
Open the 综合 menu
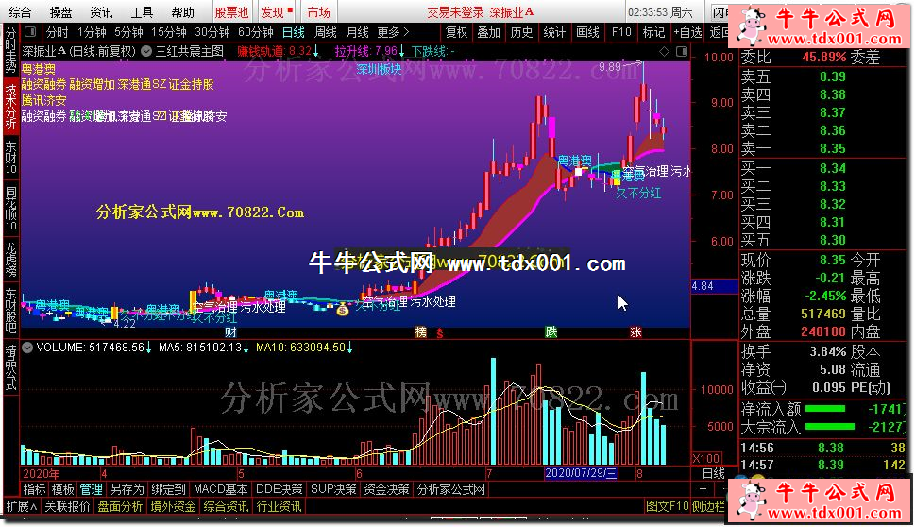21,12
